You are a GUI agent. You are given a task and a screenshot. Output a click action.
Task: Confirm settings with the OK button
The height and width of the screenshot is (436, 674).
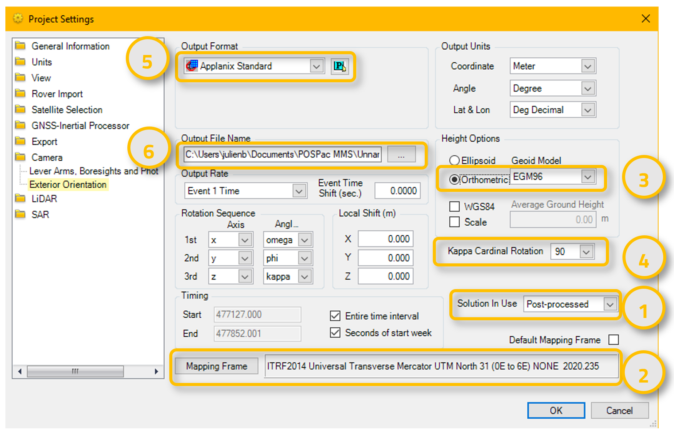coord(556,410)
